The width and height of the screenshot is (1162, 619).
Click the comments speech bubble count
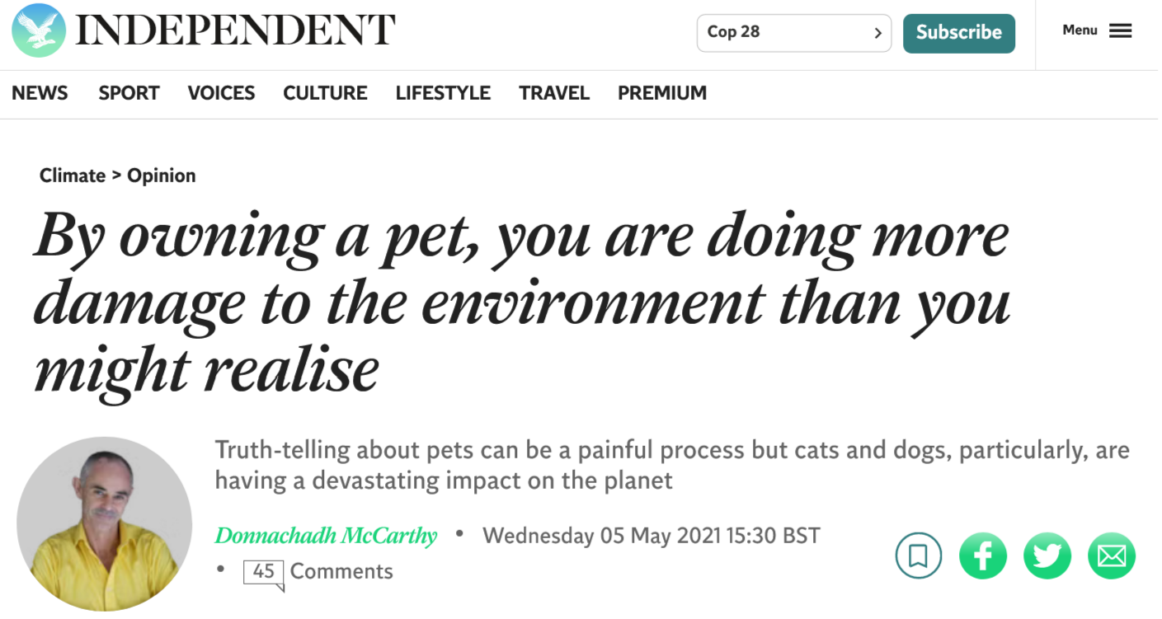(x=264, y=572)
